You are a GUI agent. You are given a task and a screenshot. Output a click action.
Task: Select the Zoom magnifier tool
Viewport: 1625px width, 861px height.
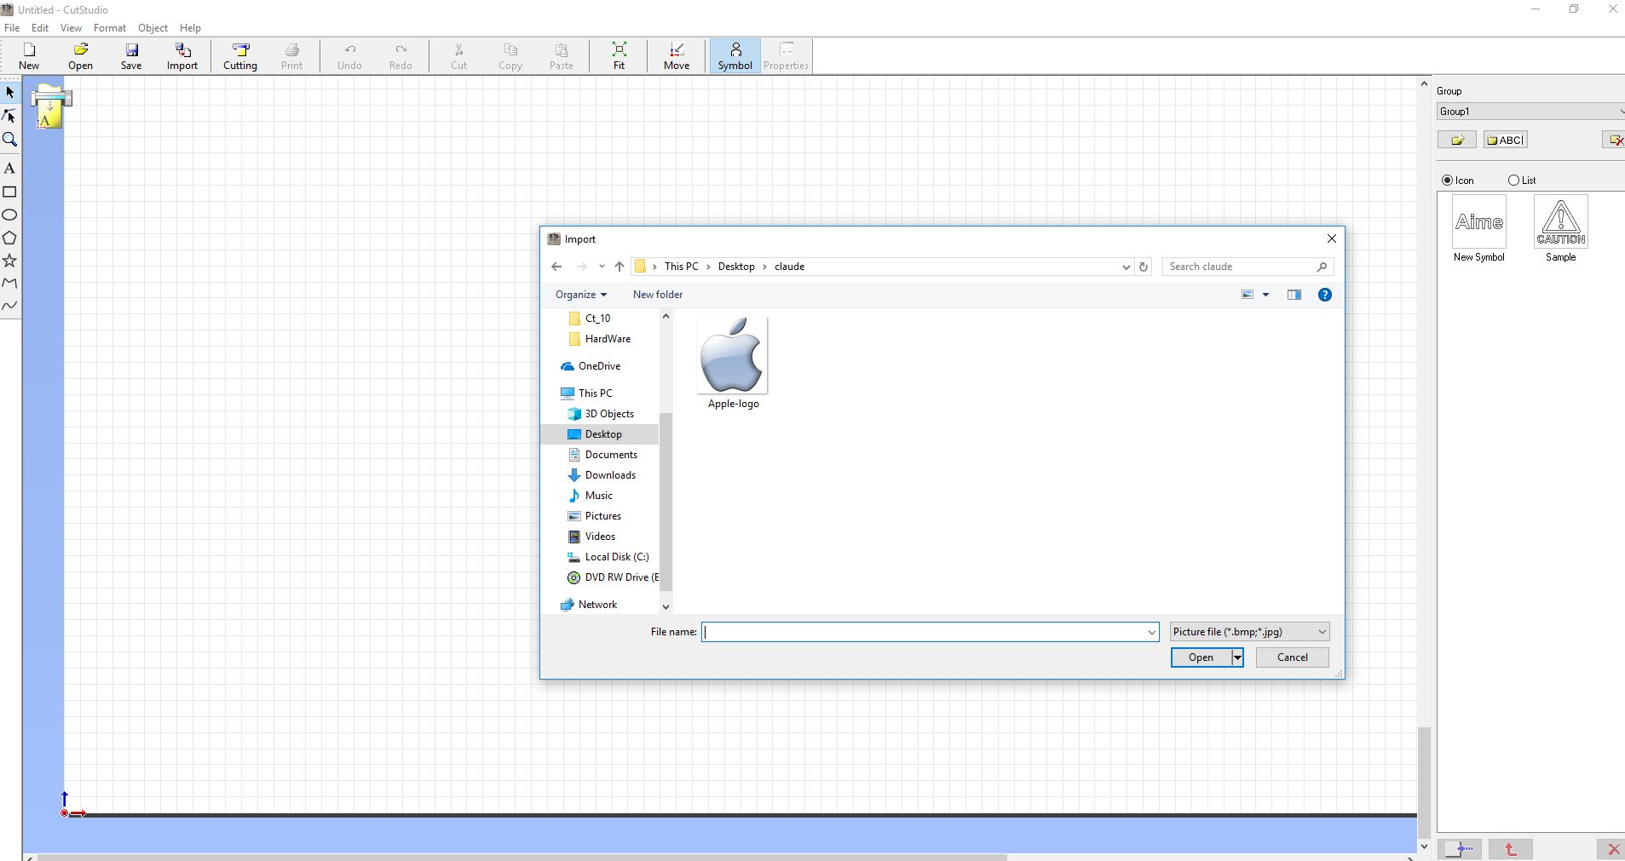point(10,140)
